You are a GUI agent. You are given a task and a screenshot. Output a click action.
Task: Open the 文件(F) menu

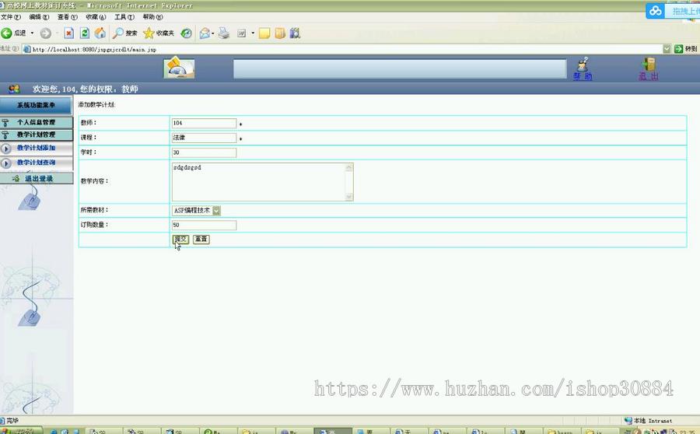pyautogui.click(x=11, y=17)
